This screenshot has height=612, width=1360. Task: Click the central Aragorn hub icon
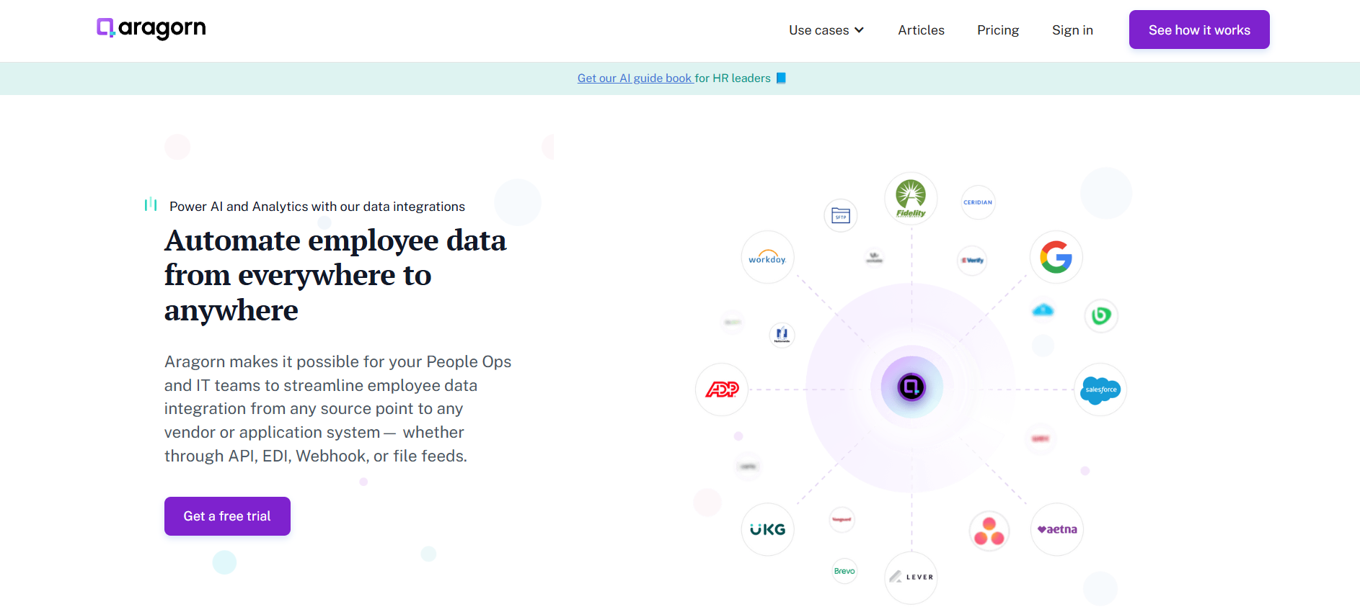[x=911, y=387]
